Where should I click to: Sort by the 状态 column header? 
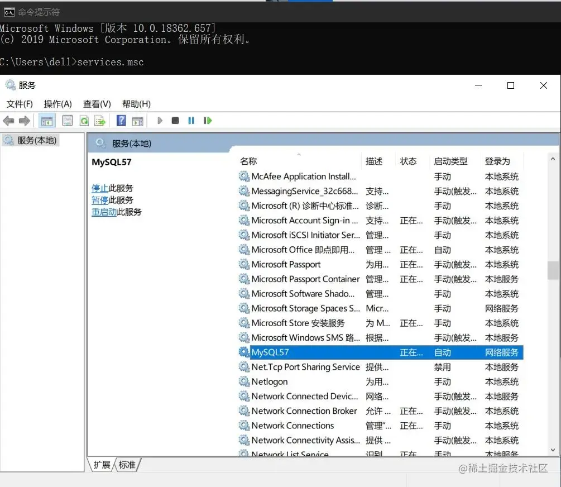point(408,161)
